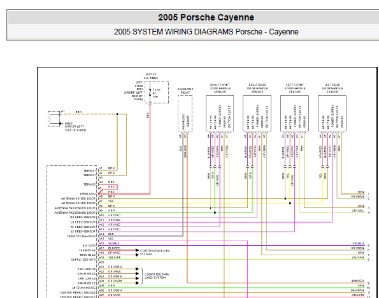Click the 'LEFT REAR DOOR HANDLE SENSOR' heading
The width and height of the screenshot is (379, 298).
pyautogui.click(x=333, y=88)
